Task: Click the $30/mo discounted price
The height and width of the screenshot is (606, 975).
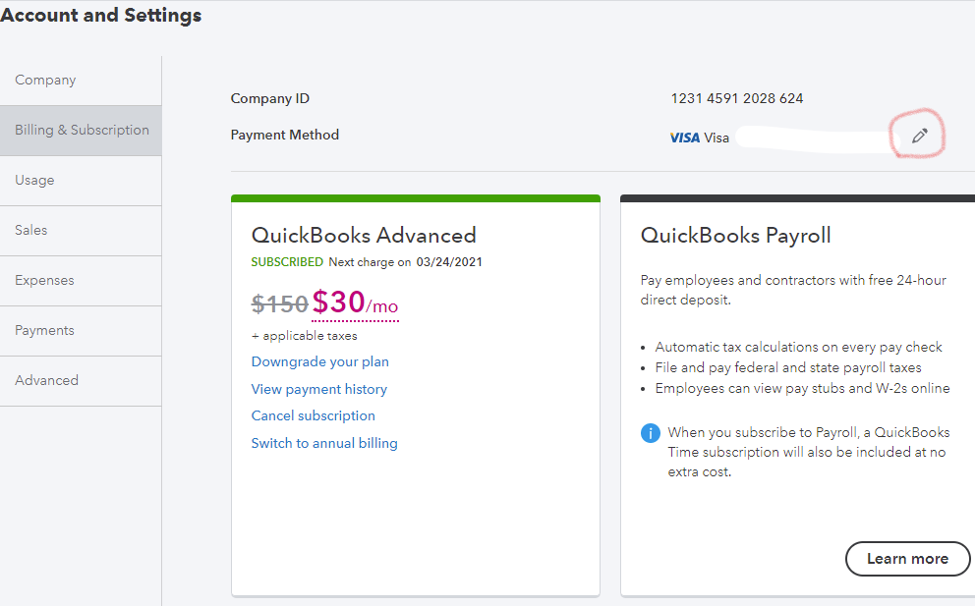Action: click(x=355, y=303)
